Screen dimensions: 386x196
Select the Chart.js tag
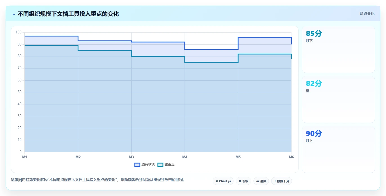point(223,181)
